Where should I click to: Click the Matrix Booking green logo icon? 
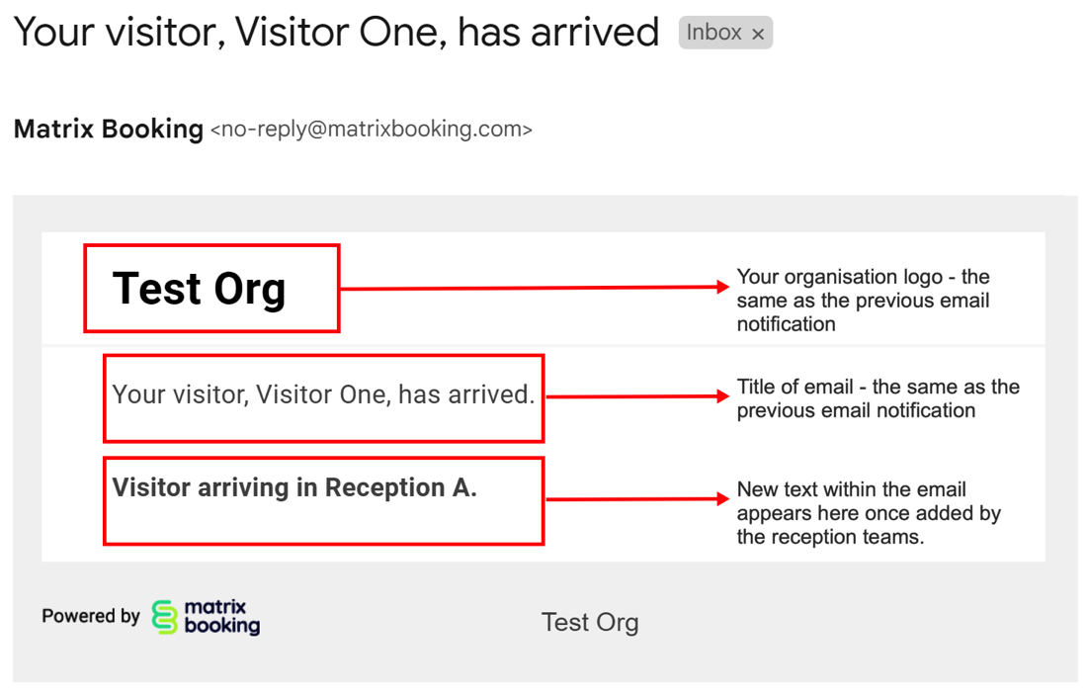(164, 617)
